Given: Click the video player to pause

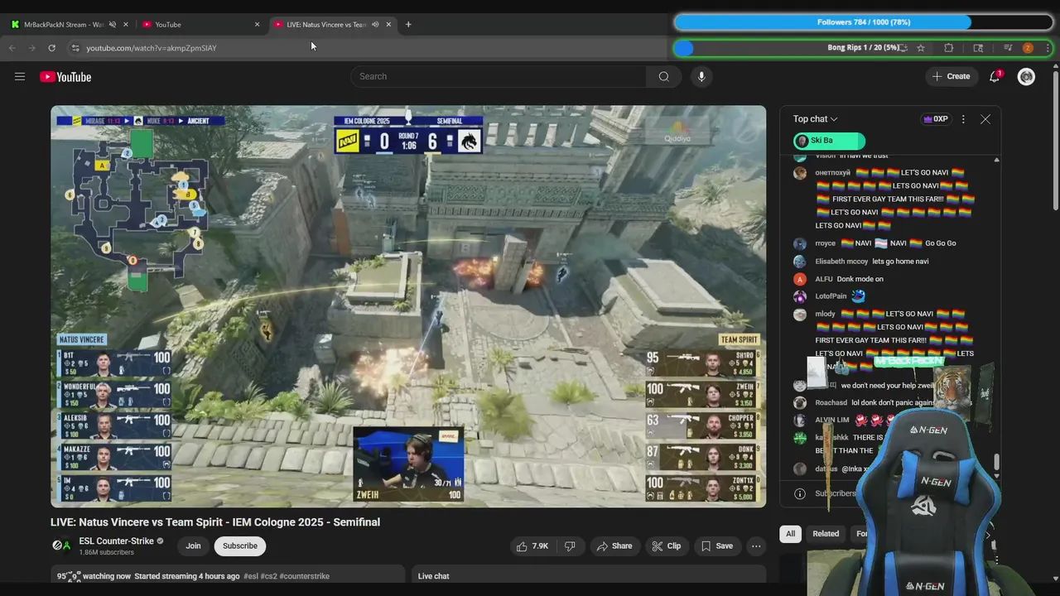Looking at the screenshot, I should pyautogui.click(x=408, y=306).
